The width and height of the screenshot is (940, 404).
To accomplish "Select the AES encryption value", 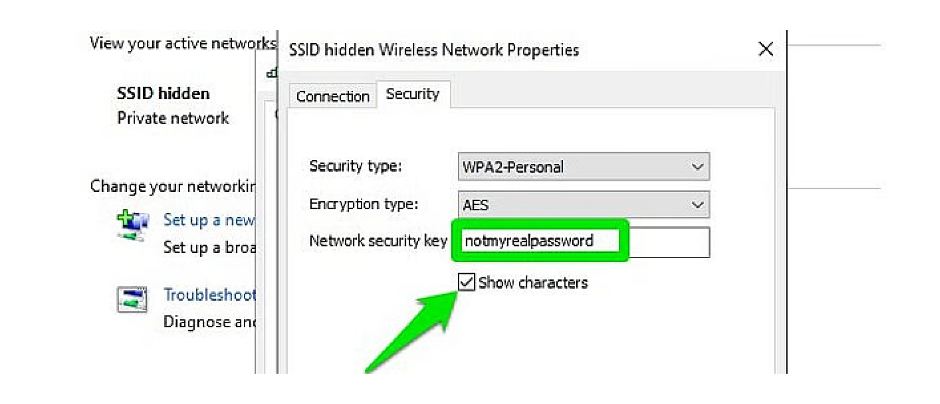I will coord(539,204).
